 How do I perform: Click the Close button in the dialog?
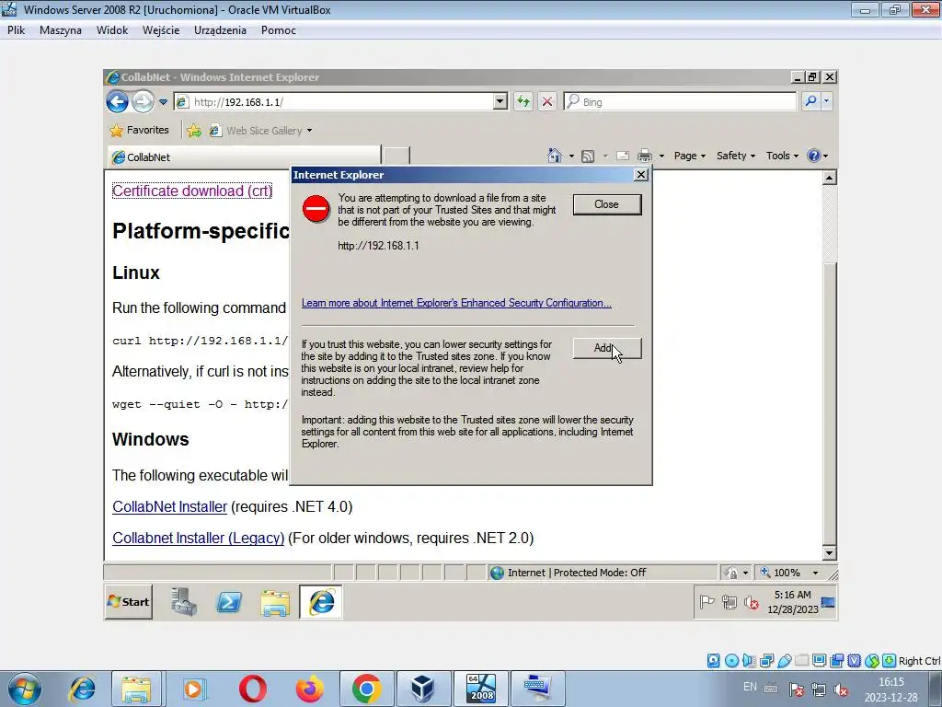point(607,204)
